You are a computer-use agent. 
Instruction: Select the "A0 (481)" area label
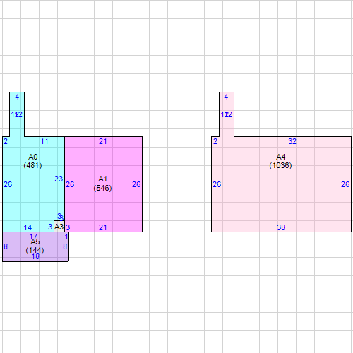(x=32, y=161)
